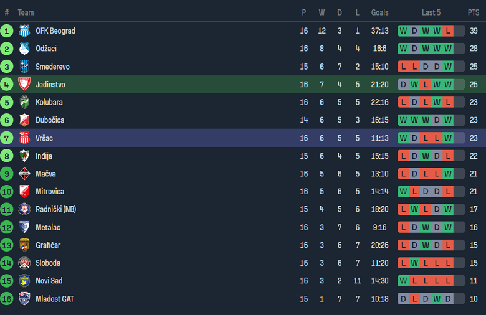The width and height of the screenshot is (486, 315).
Task: Click the Jedinstvo team badge
Action: [24, 85]
